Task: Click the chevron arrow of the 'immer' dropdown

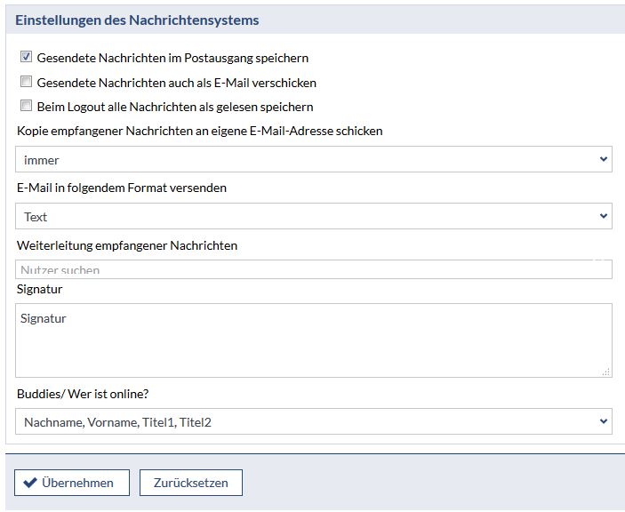Action: [x=604, y=160]
